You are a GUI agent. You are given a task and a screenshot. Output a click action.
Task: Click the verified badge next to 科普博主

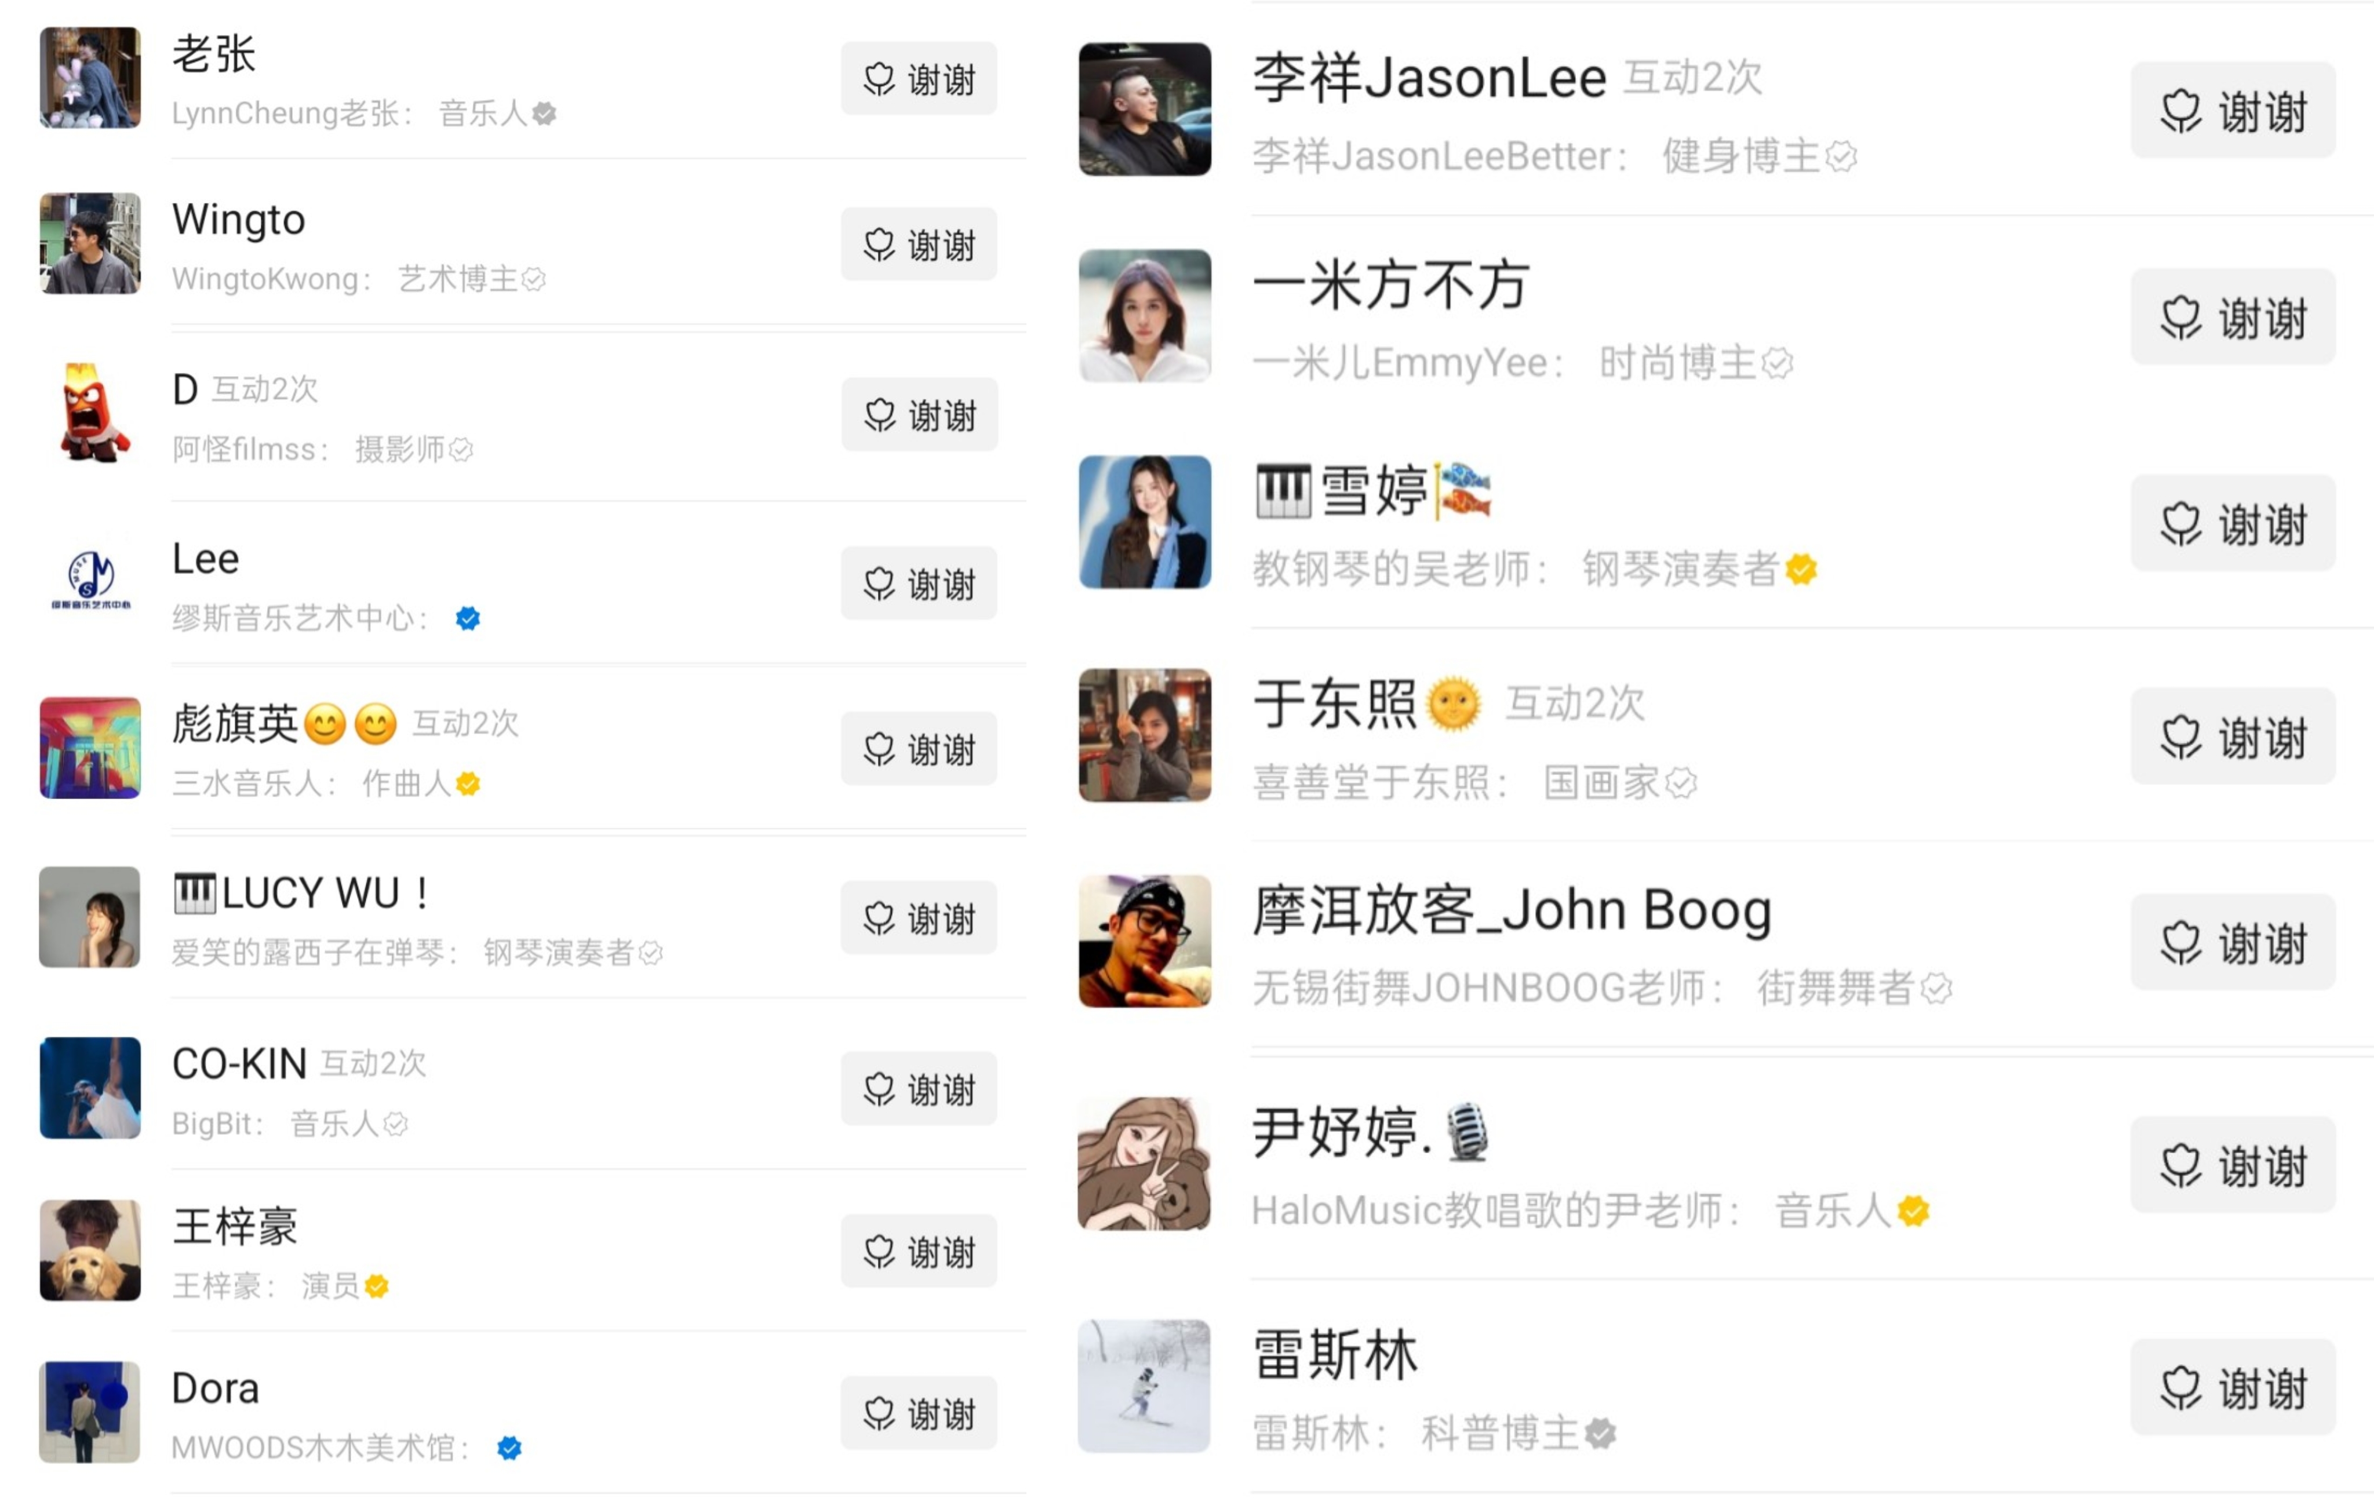(x=1600, y=1432)
